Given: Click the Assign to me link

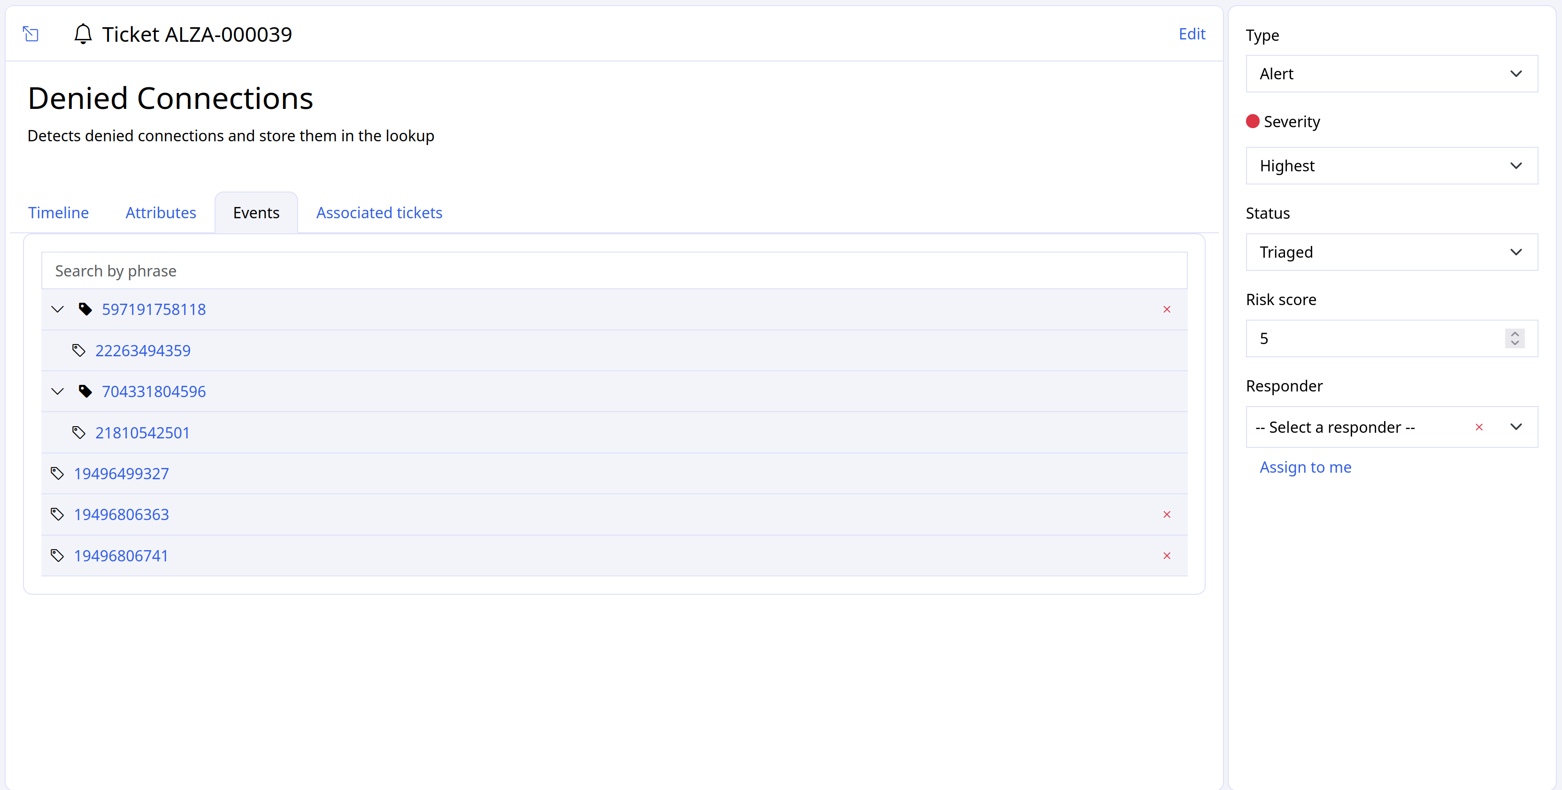Looking at the screenshot, I should pyautogui.click(x=1305, y=468).
